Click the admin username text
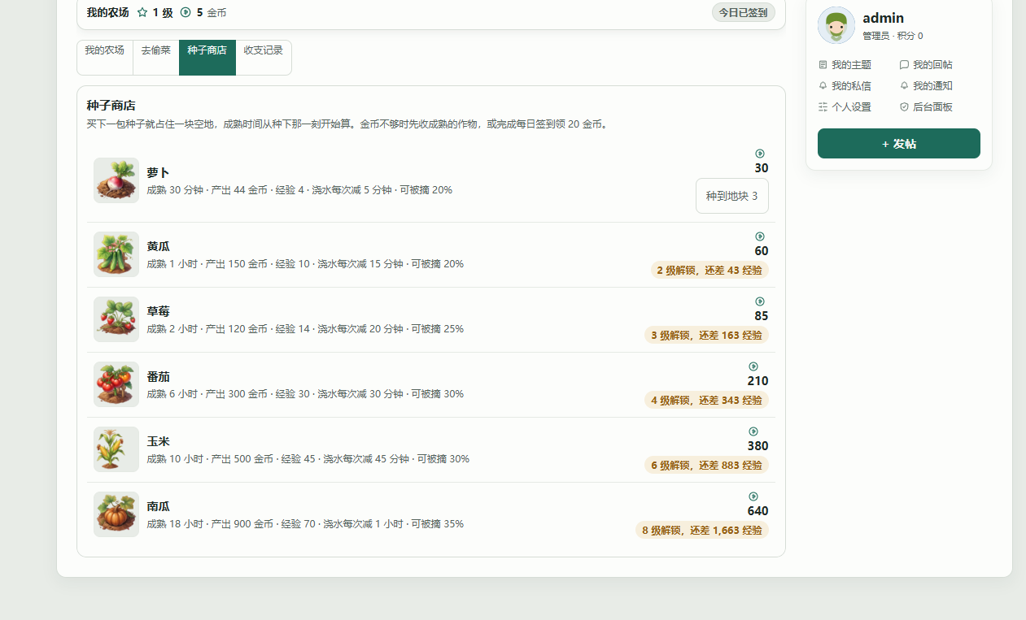Image resolution: width=1026 pixels, height=620 pixels. pyautogui.click(x=884, y=18)
